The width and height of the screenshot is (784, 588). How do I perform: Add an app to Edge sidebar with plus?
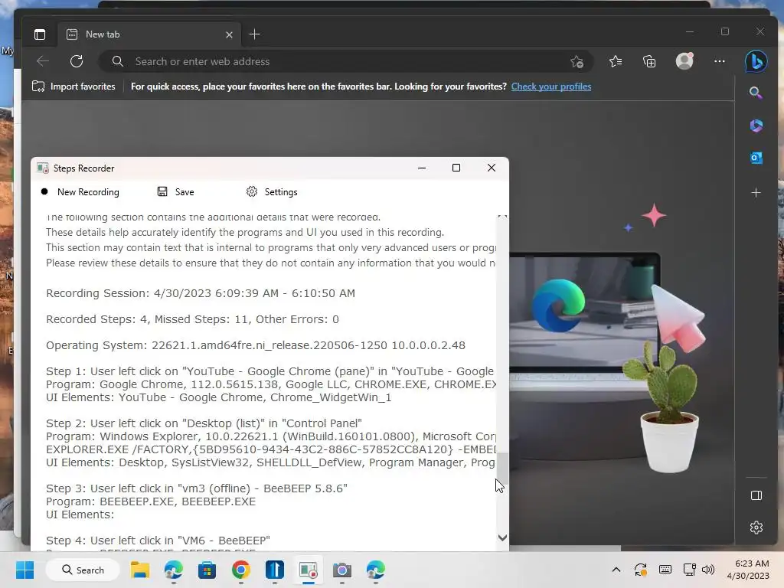[x=756, y=192]
